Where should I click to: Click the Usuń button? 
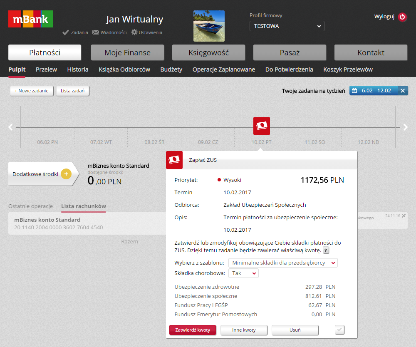pos(295,330)
